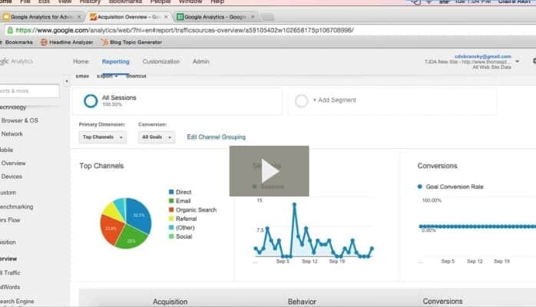The image size is (536, 307).
Task: Open the Window menu in macOS menu bar
Action: [190, 2]
